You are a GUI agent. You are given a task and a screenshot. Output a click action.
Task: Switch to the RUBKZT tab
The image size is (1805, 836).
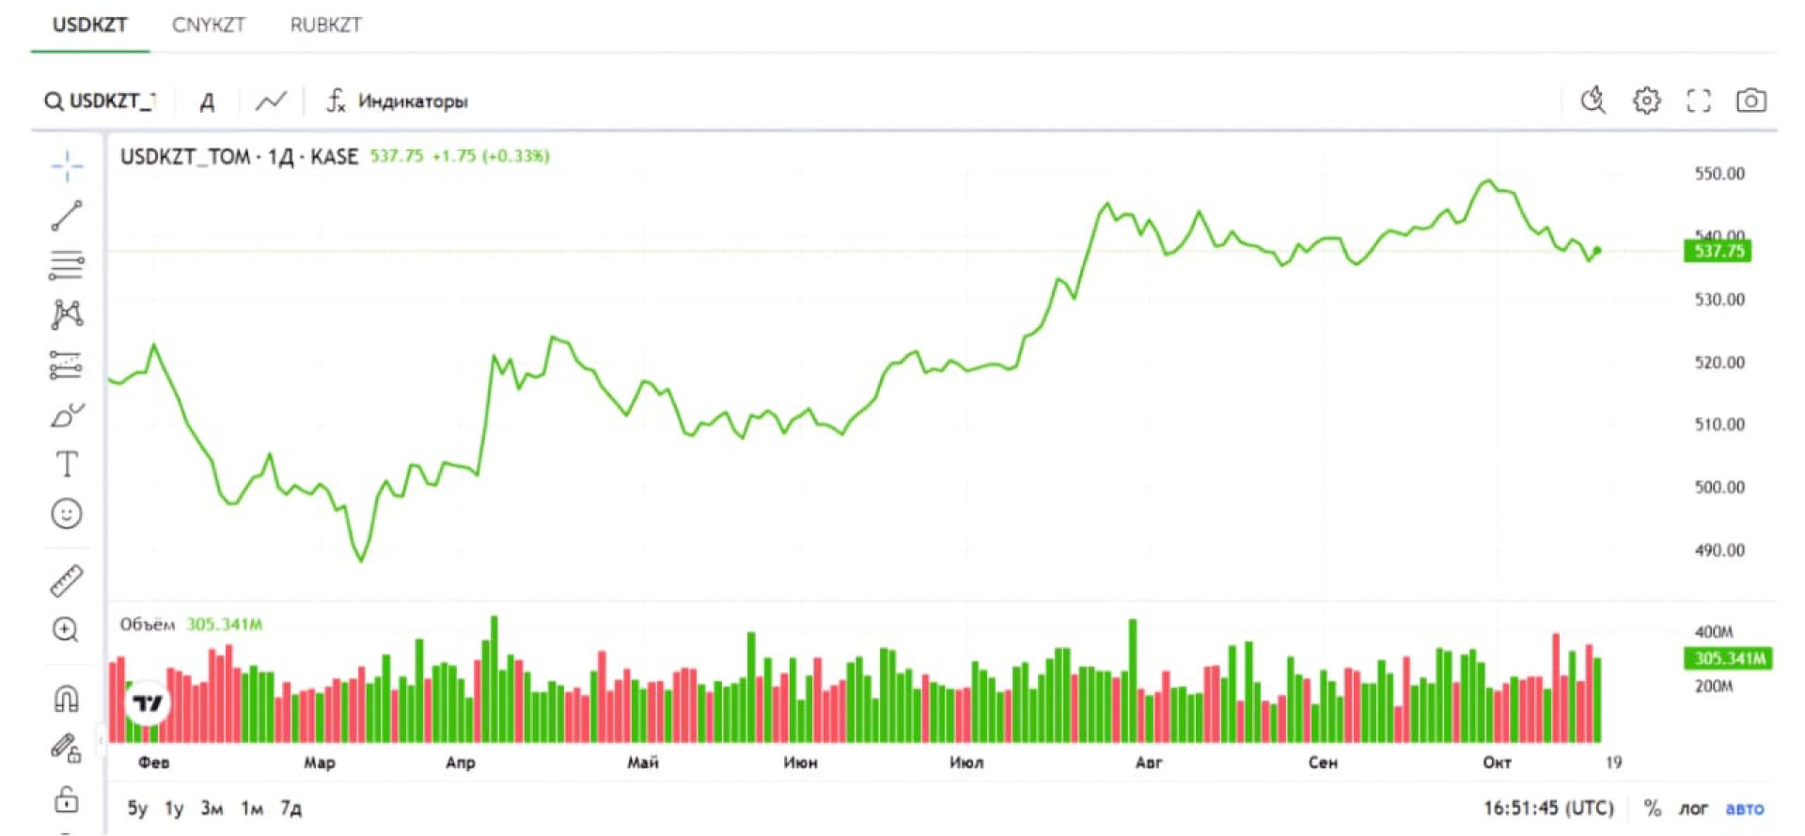pos(325,25)
